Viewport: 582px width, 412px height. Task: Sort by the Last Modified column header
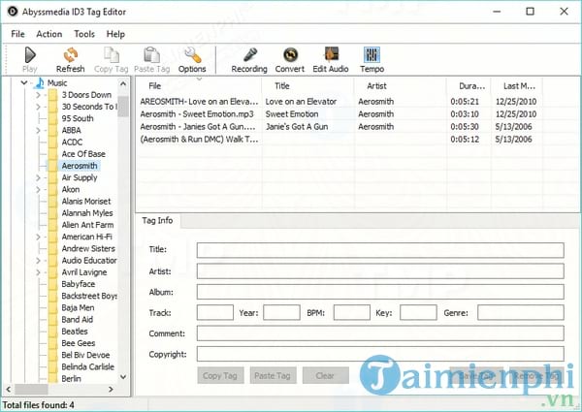click(x=517, y=86)
